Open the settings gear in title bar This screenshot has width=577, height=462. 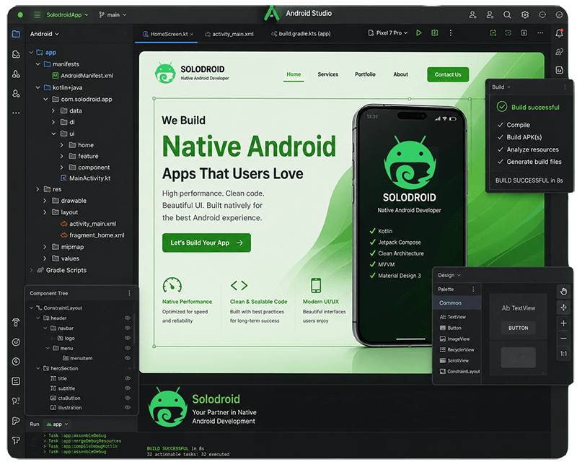525,14
